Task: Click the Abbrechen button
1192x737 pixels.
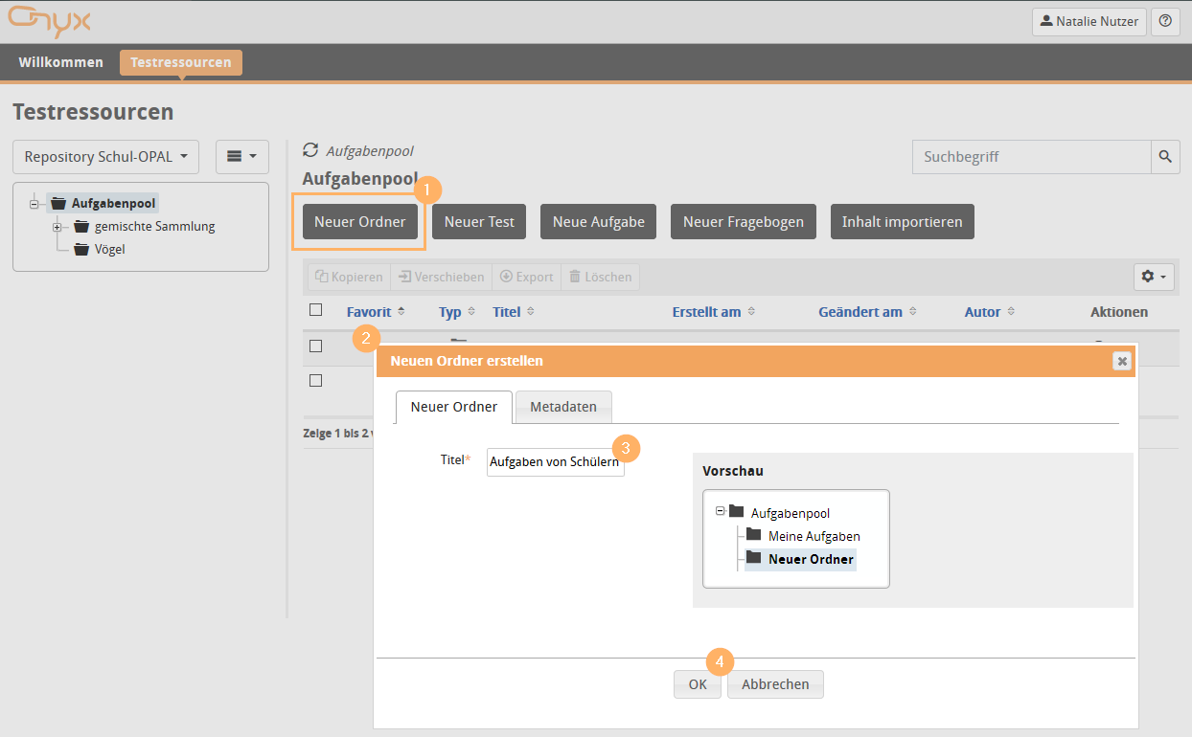Action: (774, 684)
